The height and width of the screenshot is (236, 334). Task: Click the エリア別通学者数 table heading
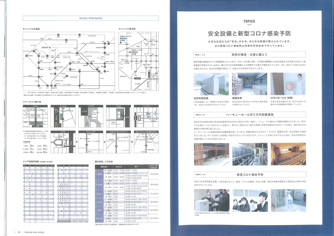tap(38, 162)
